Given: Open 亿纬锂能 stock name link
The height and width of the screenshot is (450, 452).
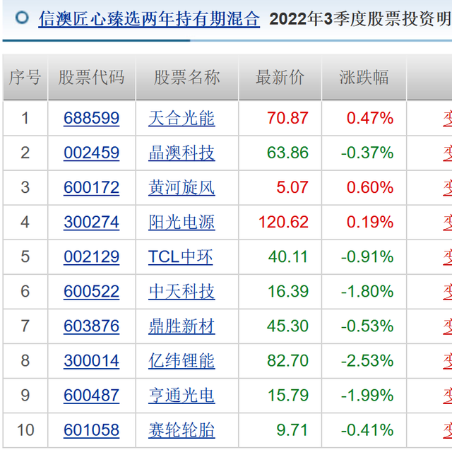Looking at the screenshot, I should coord(182,360).
